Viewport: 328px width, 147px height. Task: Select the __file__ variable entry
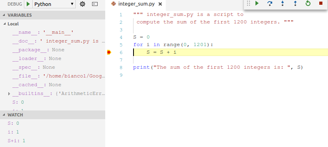59,76
